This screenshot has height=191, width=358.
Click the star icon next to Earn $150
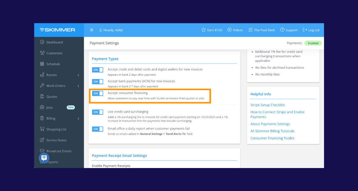coord(203,30)
